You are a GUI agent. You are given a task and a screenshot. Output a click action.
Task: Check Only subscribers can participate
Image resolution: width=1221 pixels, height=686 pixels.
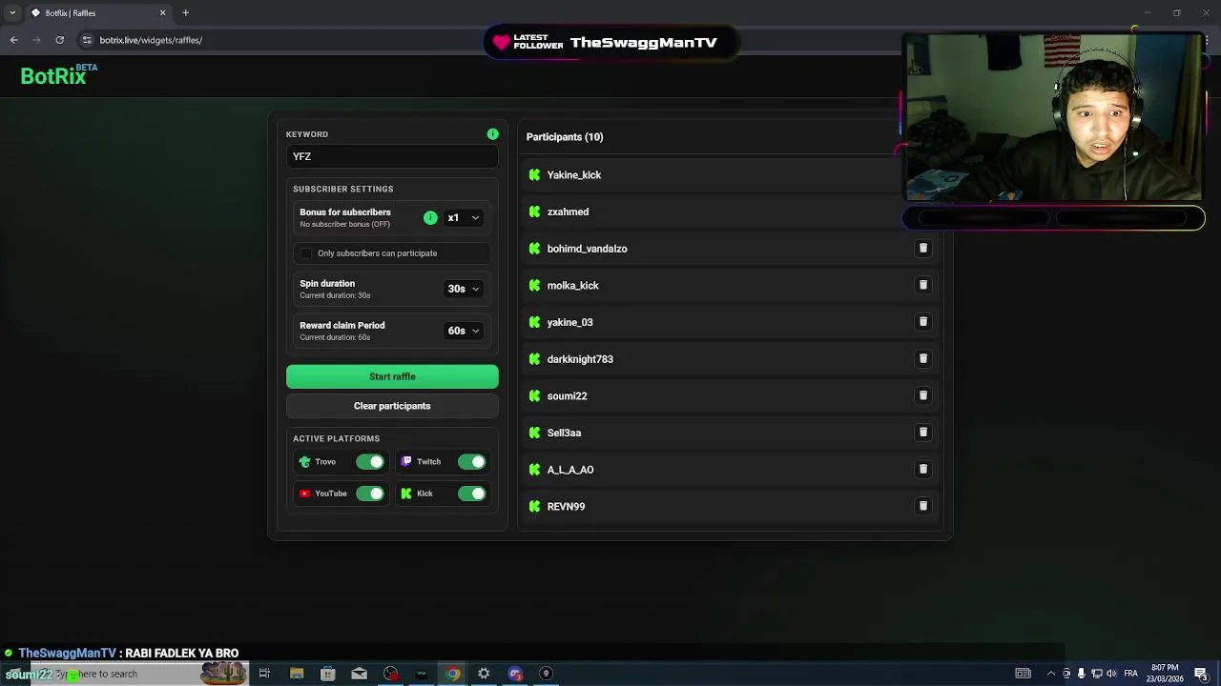[x=305, y=253]
